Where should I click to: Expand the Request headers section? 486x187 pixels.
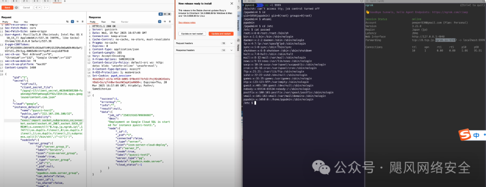coord(205,43)
